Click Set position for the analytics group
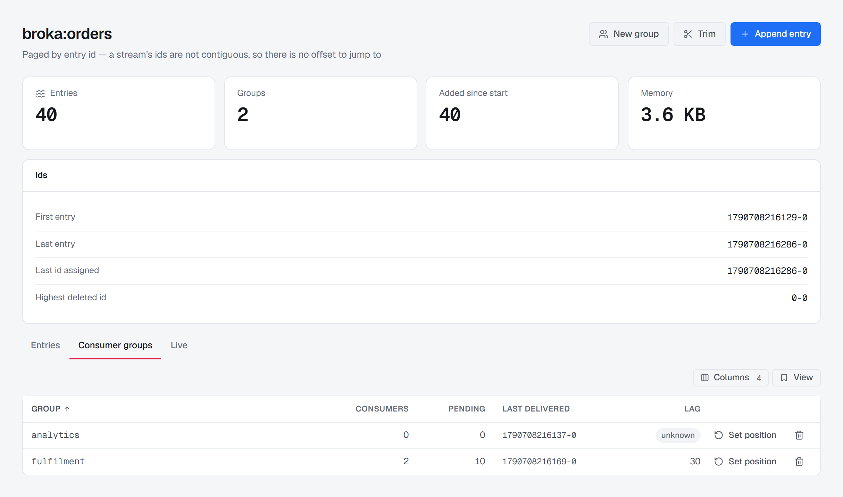Screen dimensions: 843x497 coord(745,435)
